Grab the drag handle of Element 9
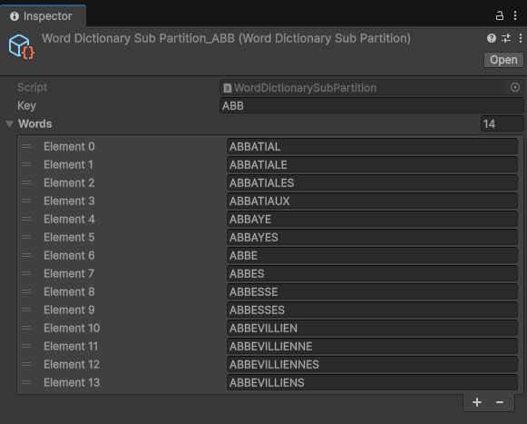The height and width of the screenshot is (424, 527). pos(26,310)
